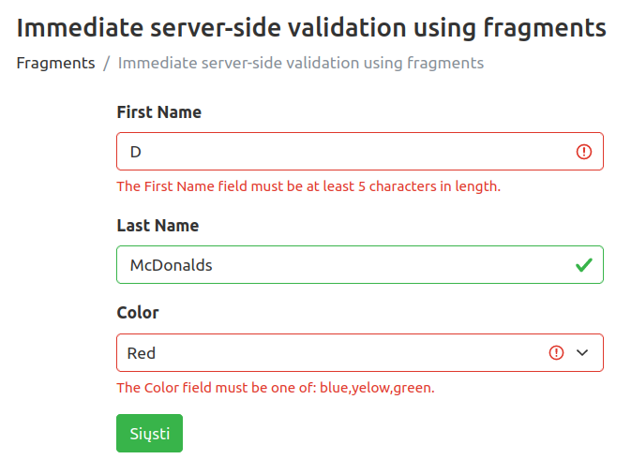Viewport: 631px width, 474px height.
Task: Click the green checkmark in Last Name field
Action: click(x=584, y=265)
